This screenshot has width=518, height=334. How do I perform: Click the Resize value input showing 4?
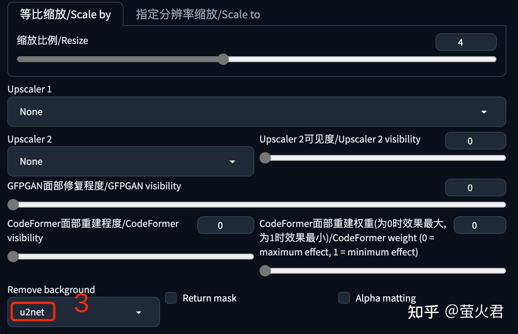pyautogui.click(x=466, y=42)
